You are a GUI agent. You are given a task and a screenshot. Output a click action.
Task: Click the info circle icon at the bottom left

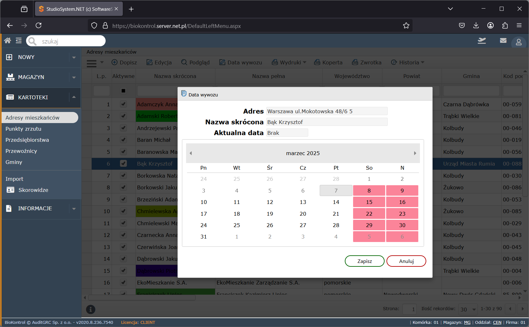(91, 309)
